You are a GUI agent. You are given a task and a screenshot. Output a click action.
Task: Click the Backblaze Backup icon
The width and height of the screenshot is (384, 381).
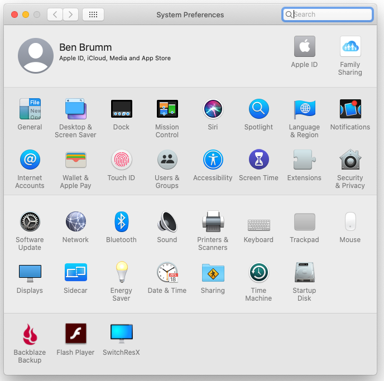[x=30, y=335]
